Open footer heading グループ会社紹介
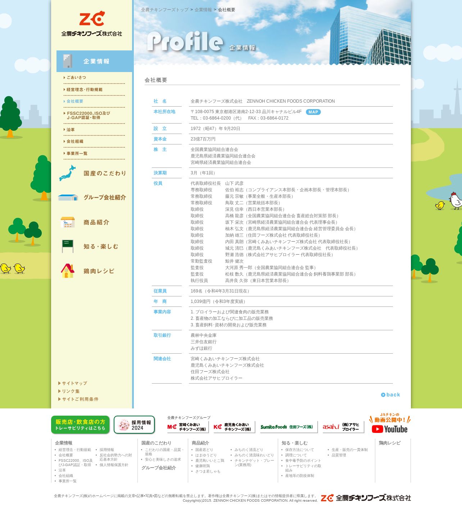Screen dimensions: 462x510 tap(159, 468)
